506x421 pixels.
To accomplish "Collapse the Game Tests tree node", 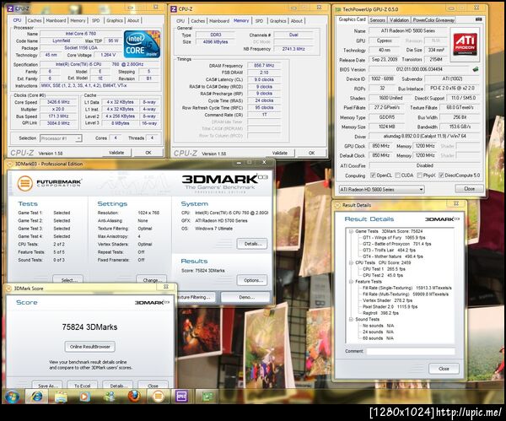I will click(x=351, y=231).
